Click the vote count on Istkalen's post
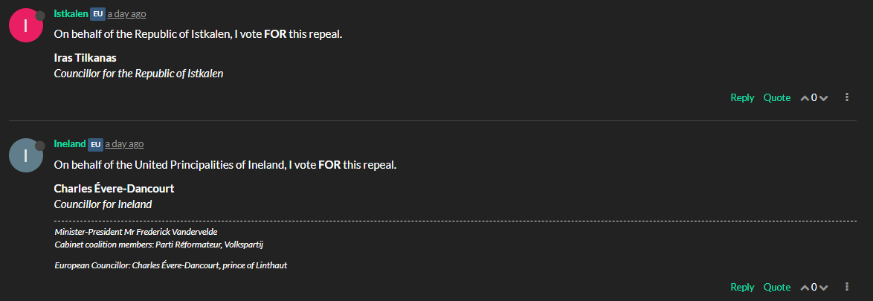The image size is (873, 301). pos(814,98)
